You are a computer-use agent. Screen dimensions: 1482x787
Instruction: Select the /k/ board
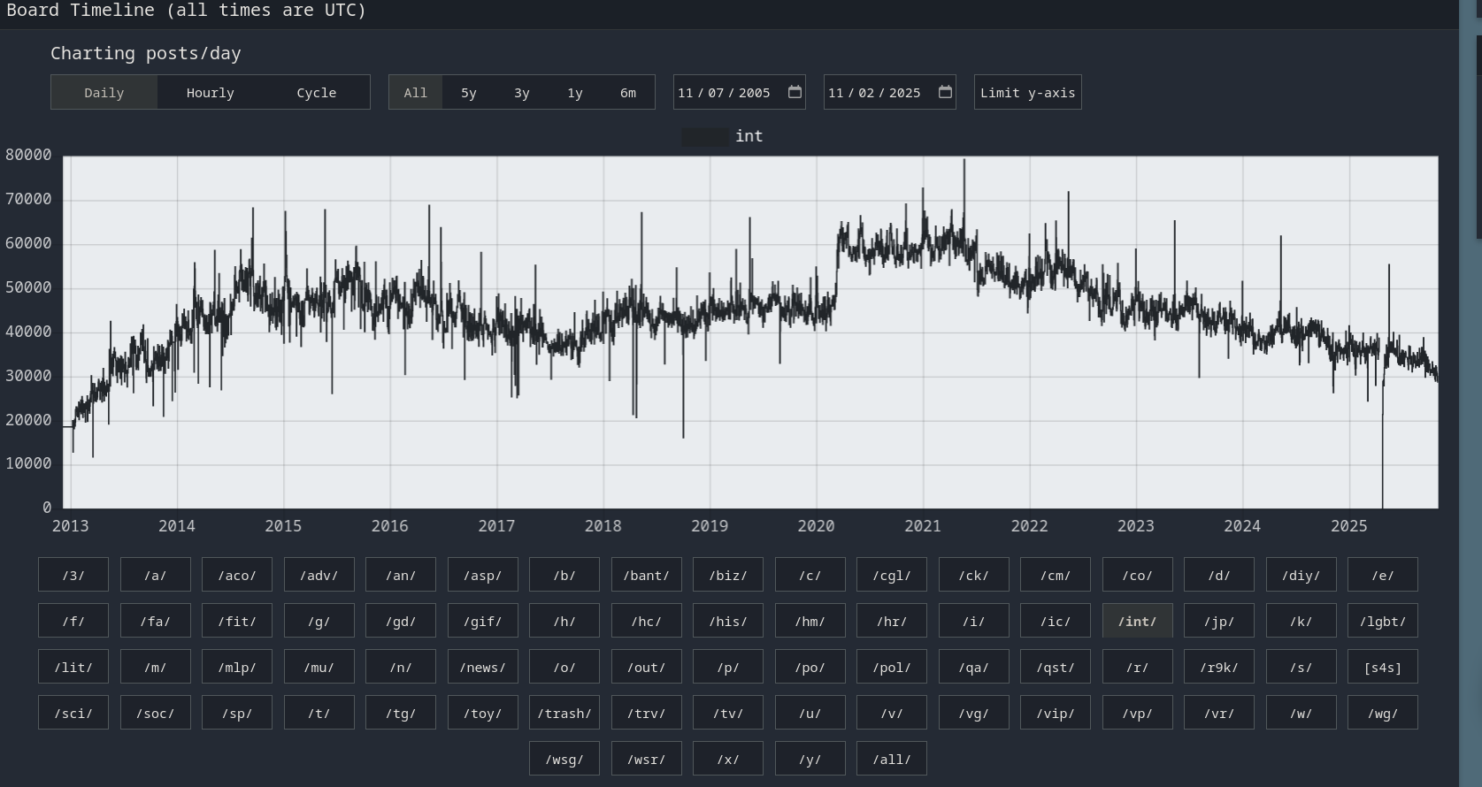pos(1302,621)
